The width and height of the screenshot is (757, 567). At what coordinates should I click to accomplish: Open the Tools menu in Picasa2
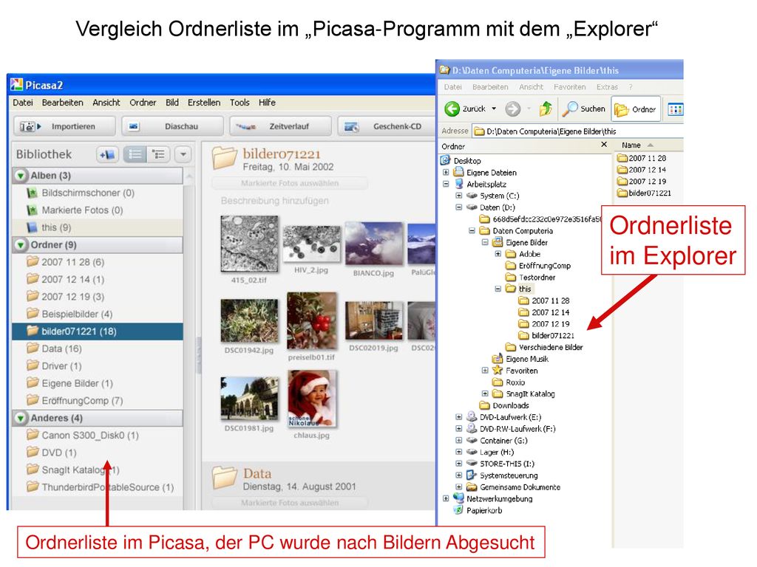tap(240, 102)
